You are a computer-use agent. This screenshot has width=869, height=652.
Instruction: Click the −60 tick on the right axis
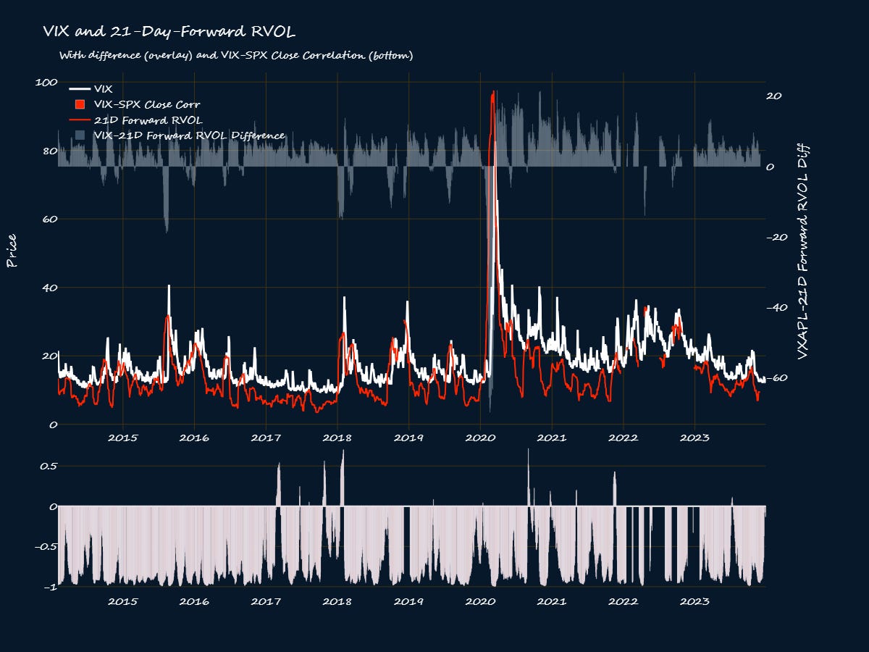(777, 378)
